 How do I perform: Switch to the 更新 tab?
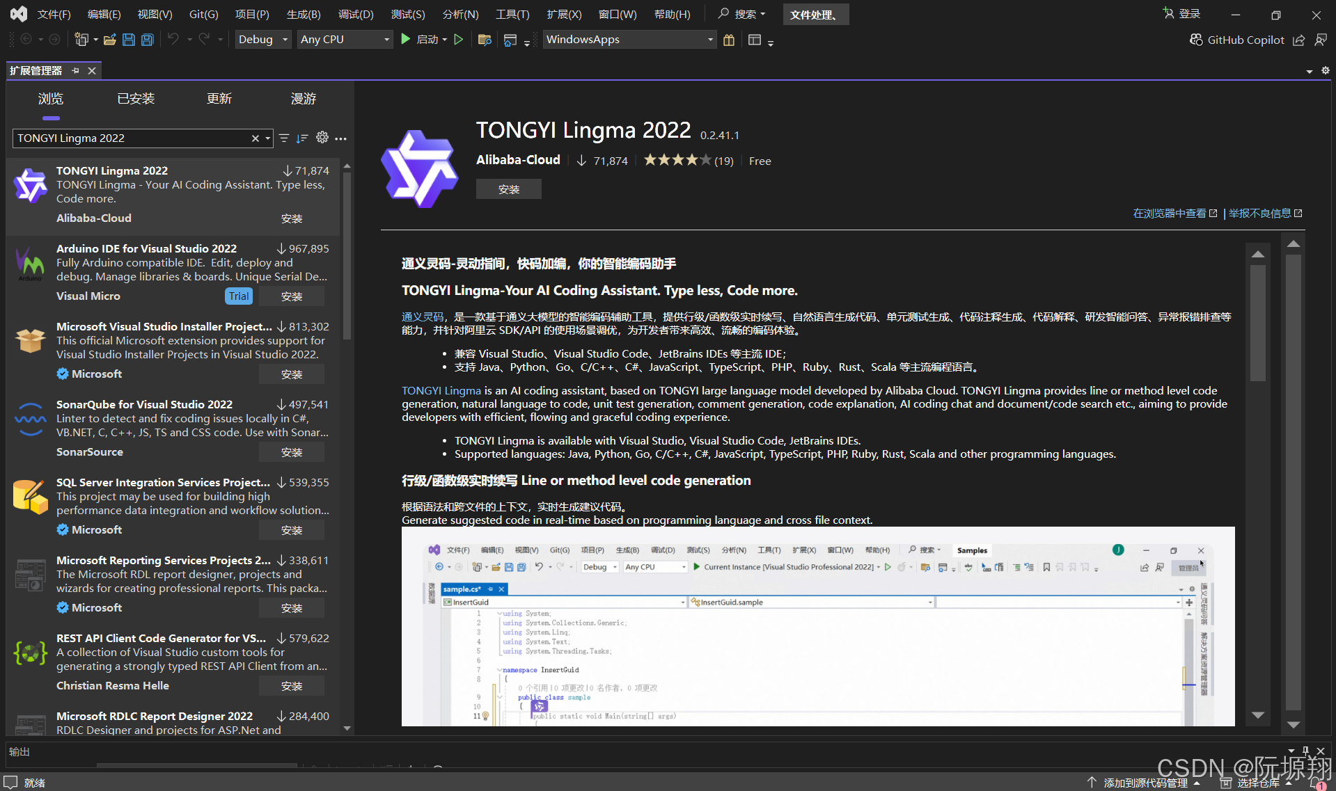click(219, 99)
